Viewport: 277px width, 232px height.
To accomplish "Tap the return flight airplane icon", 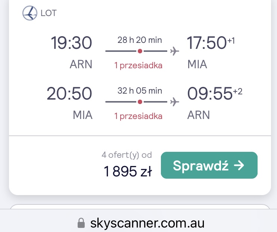I will (175, 102).
